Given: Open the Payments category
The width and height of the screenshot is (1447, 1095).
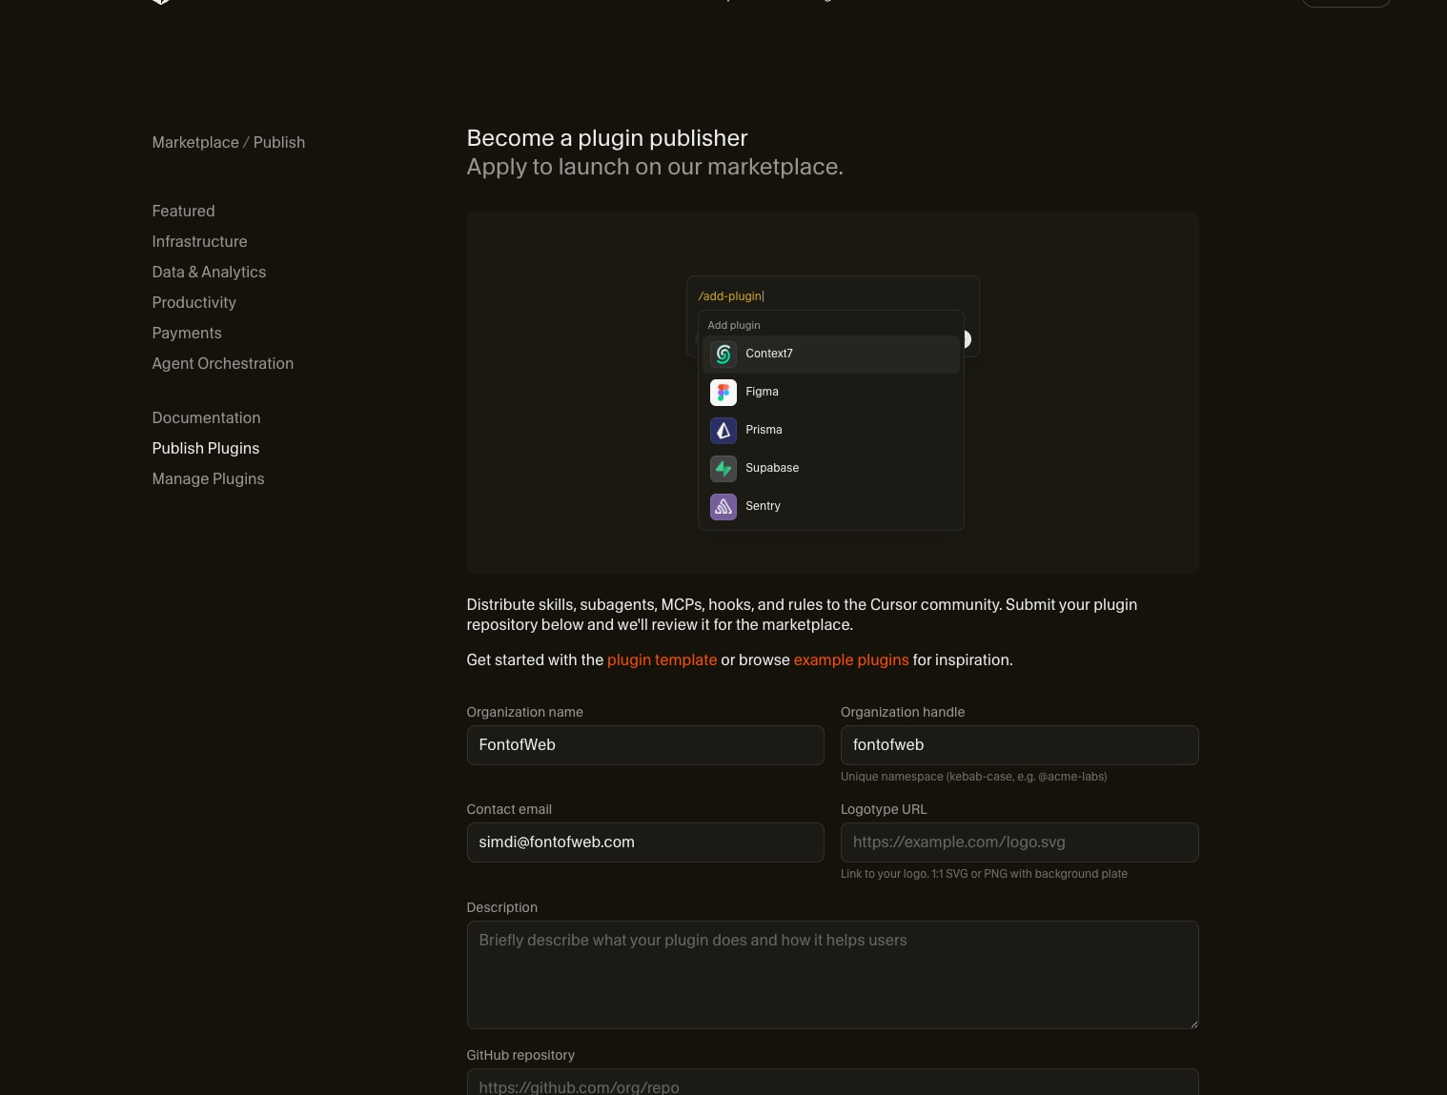Looking at the screenshot, I should (187, 333).
